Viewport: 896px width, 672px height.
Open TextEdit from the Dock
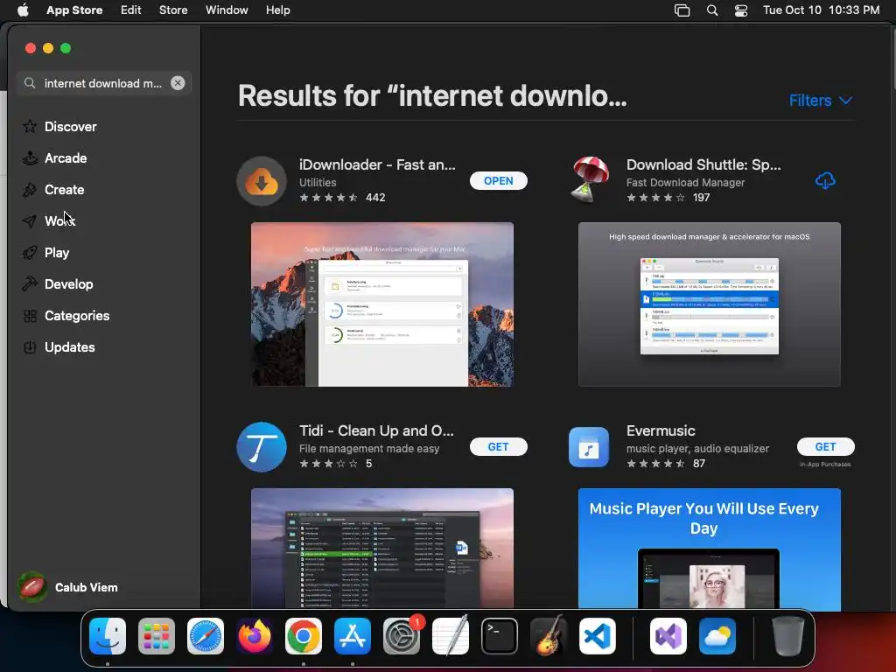tap(451, 636)
